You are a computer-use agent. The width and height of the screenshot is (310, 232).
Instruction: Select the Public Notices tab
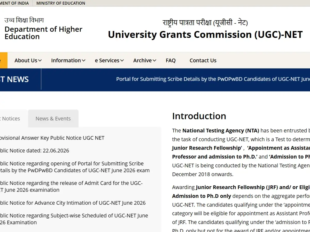pos(13,119)
